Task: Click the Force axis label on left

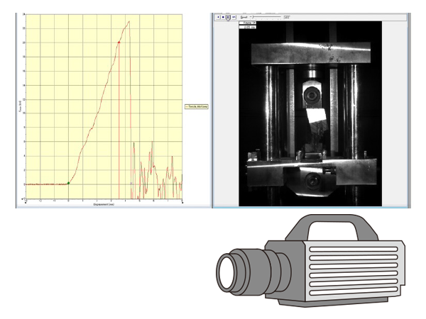Action: [19, 106]
